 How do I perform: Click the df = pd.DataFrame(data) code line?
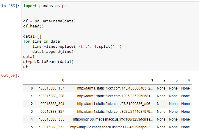coord(49,21)
